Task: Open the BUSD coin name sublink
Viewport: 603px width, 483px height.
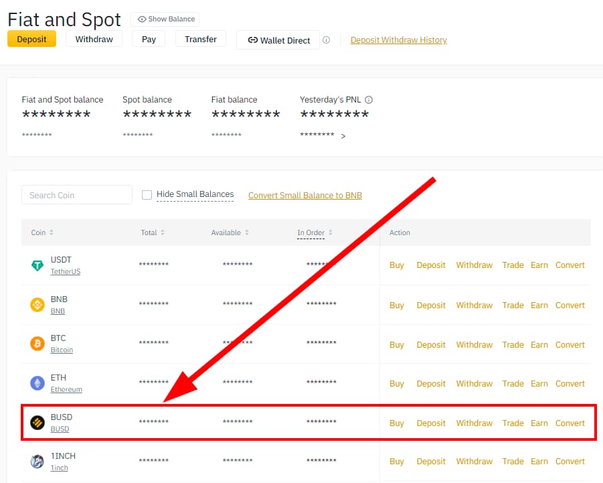Action: 60,429
